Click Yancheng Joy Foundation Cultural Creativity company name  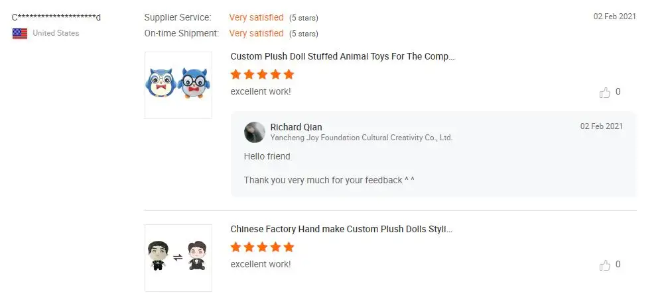[x=361, y=138]
